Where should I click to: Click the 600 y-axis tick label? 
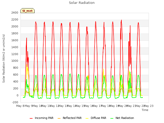tap(16, 75)
